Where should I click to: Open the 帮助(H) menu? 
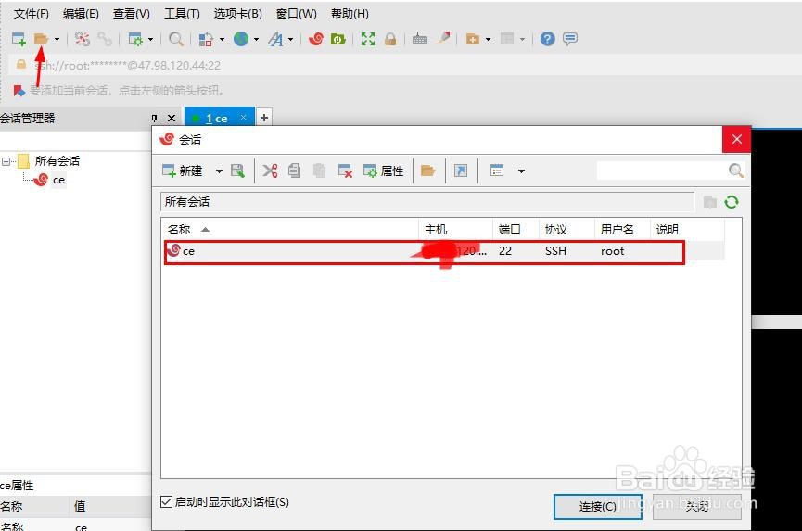coord(350,14)
